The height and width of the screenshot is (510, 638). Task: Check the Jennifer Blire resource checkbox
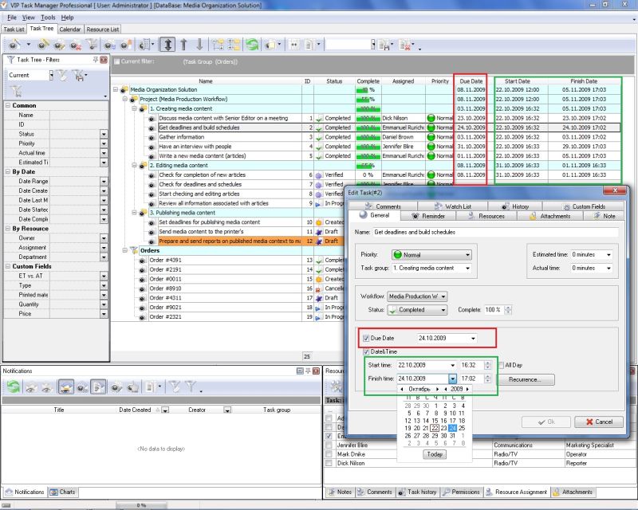pos(329,445)
